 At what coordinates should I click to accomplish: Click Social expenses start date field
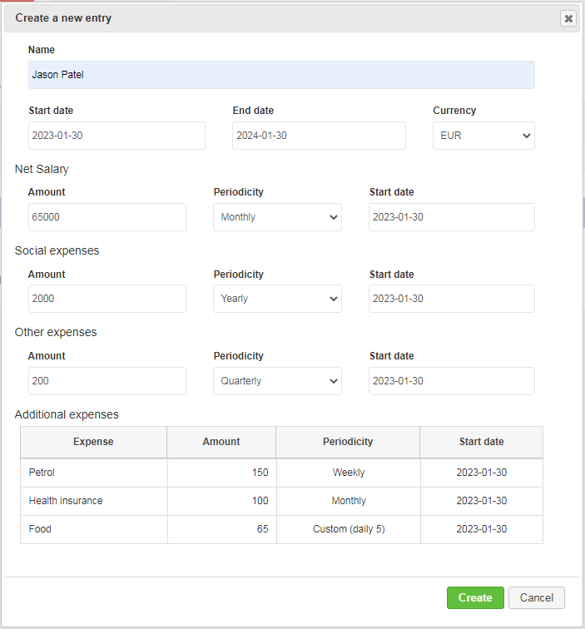pos(452,299)
